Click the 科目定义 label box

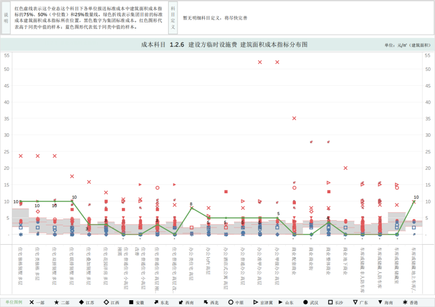[x=173, y=18]
